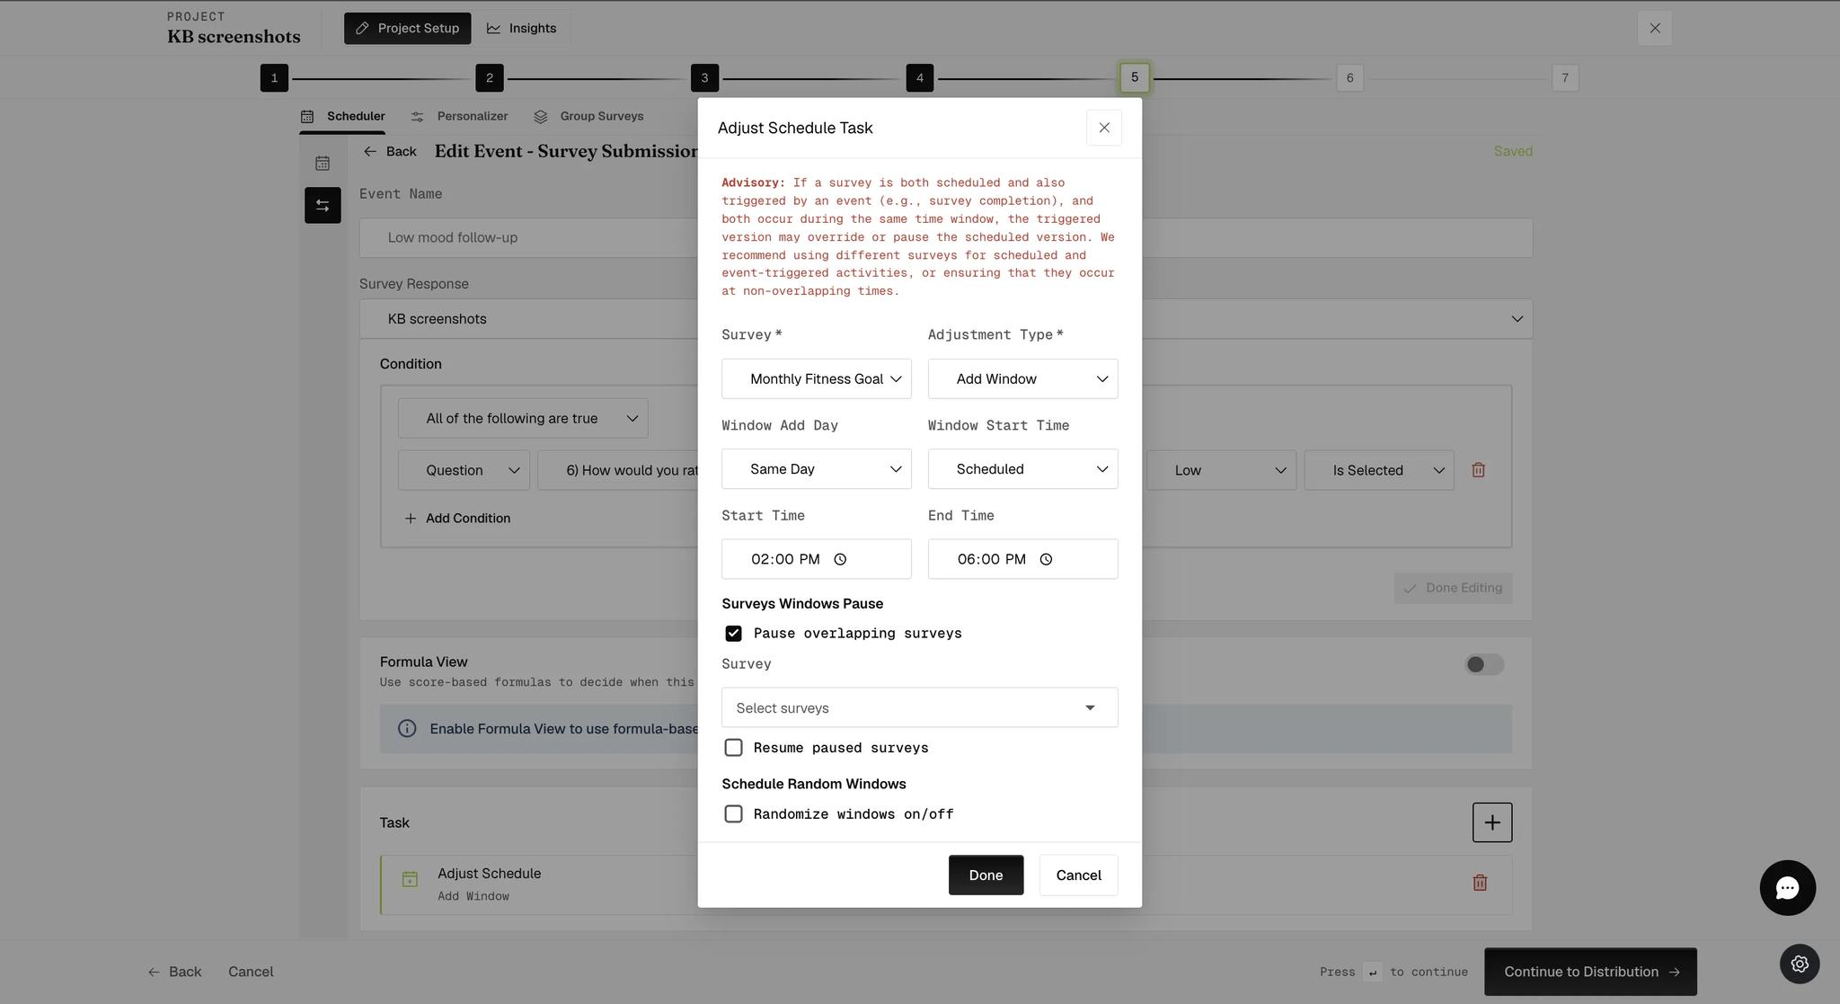Go to step 1 in progress bar

[x=274, y=77]
